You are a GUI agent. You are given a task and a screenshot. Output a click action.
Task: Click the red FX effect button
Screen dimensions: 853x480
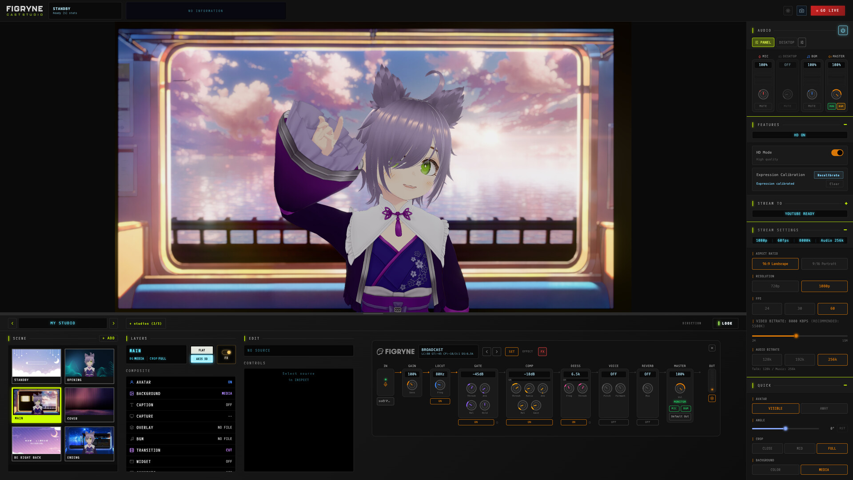tap(542, 352)
